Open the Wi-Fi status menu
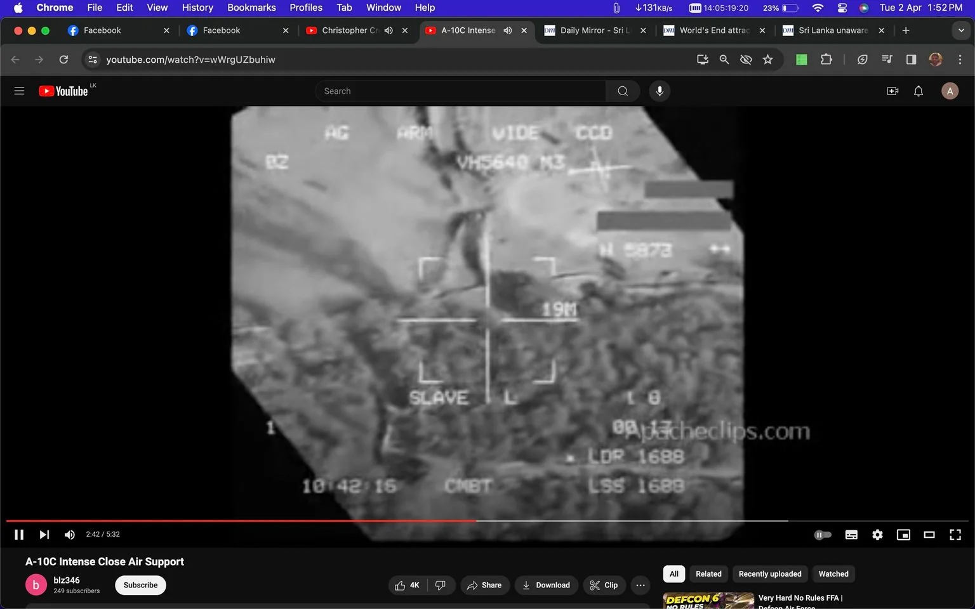 [x=818, y=8]
